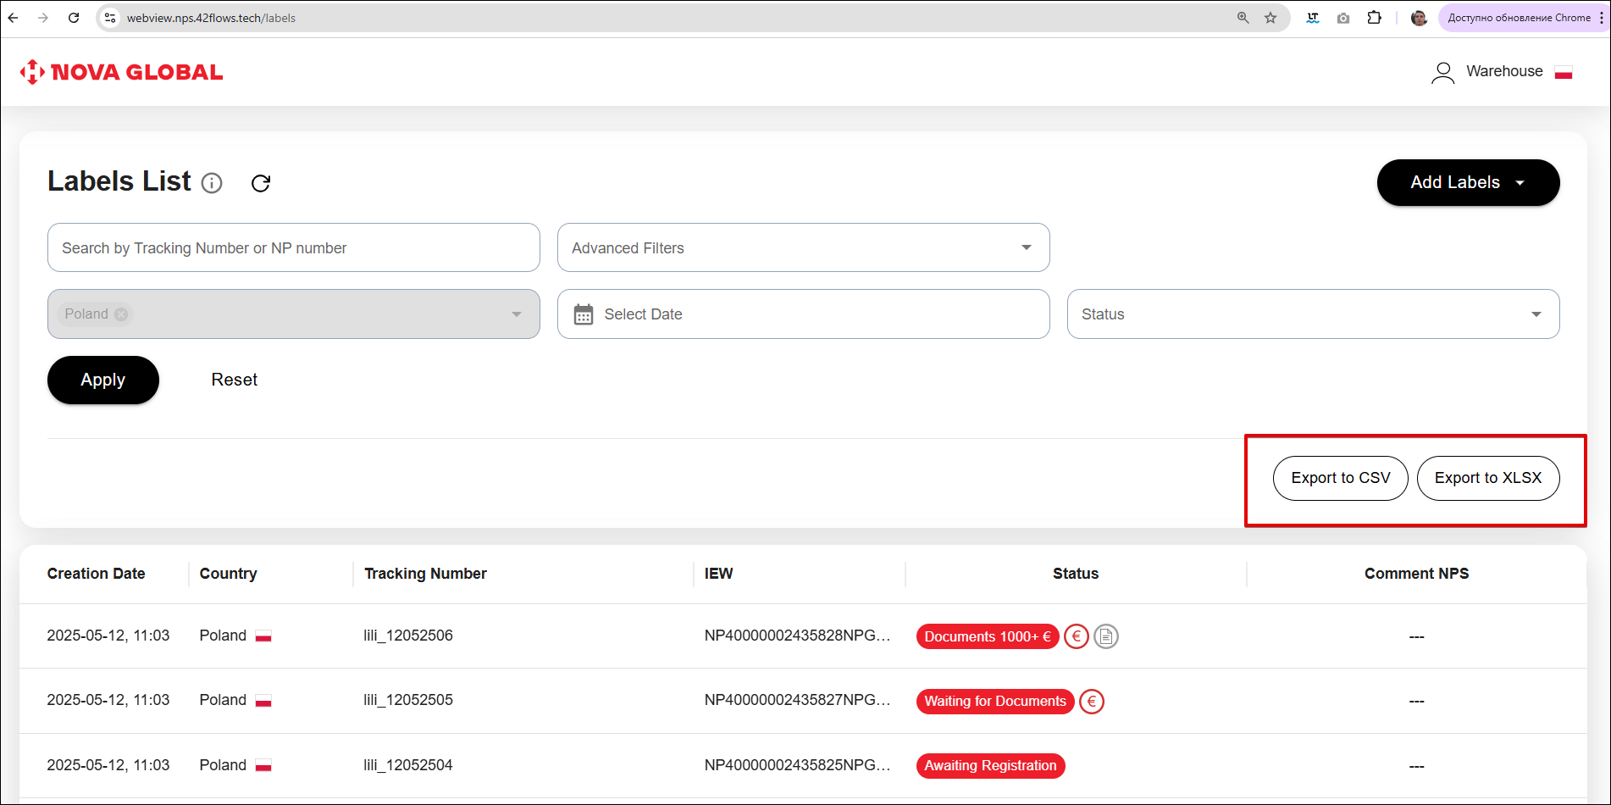The height and width of the screenshot is (805, 1611).
Task: Click the euro icon beside Documents 1000+ €
Action: [x=1076, y=636]
